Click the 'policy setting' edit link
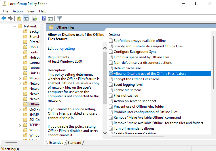The height and width of the screenshot is (151, 216). 65,49
